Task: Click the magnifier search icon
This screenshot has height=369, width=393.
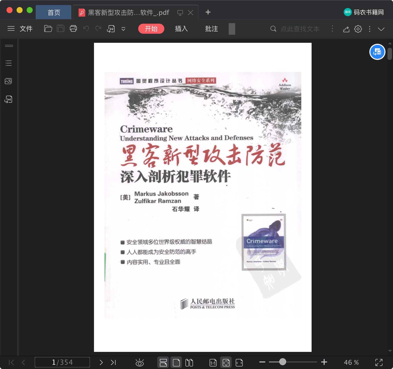Action: click(273, 29)
